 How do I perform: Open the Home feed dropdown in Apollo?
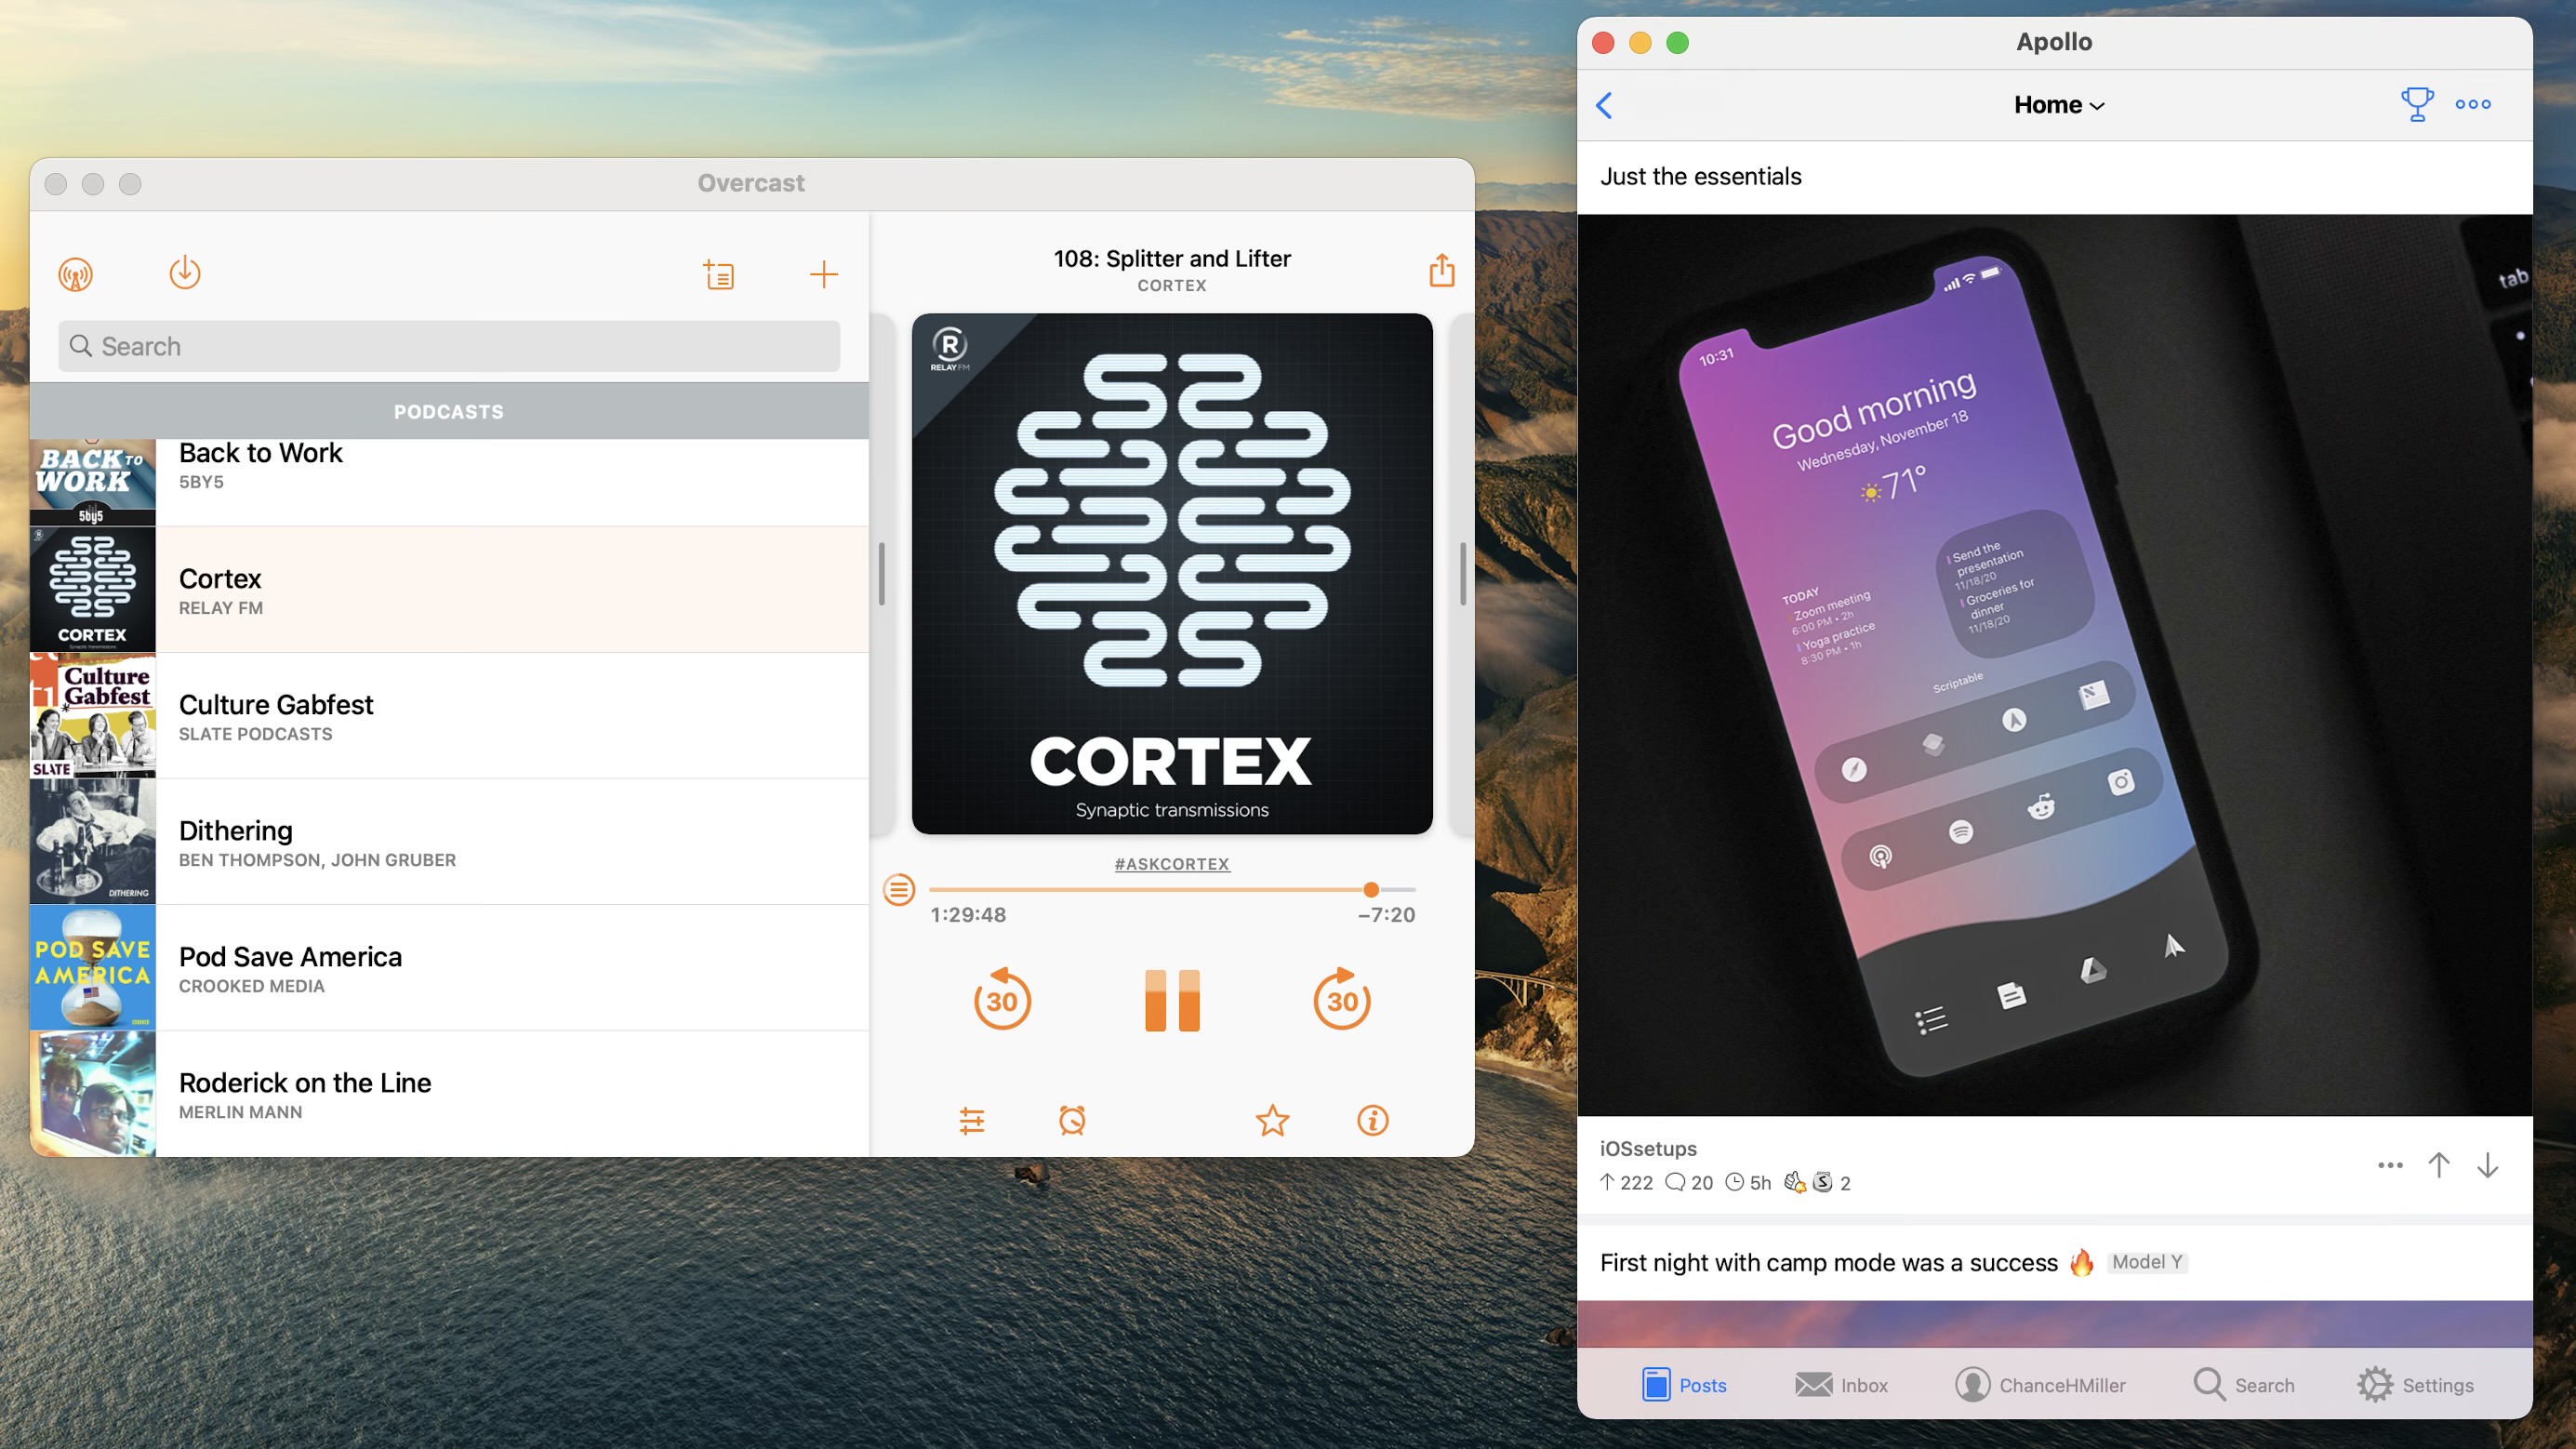(2058, 104)
